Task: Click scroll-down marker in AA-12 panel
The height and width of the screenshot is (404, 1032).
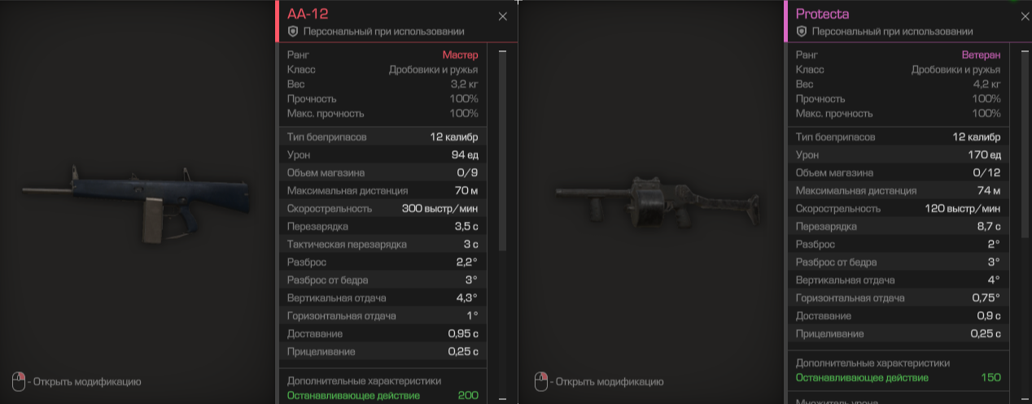Action: [x=502, y=398]
